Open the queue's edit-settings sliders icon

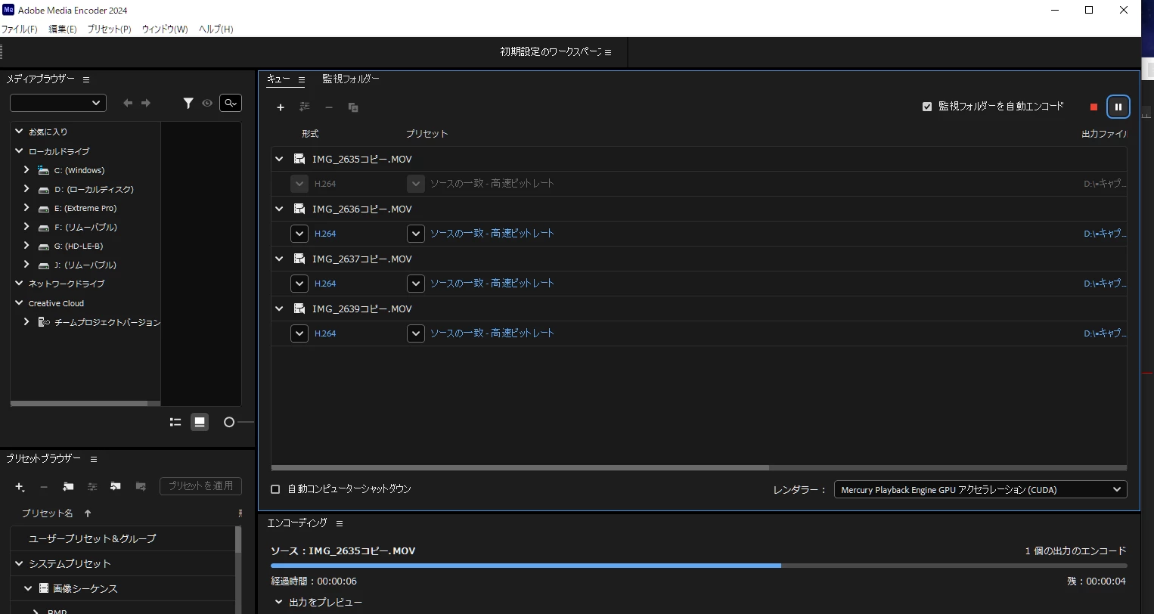[305, 107]
